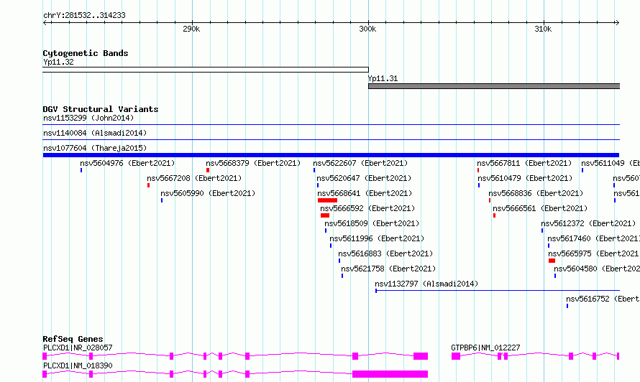
Task: Click the red bar of nsv5668641
Action: (x=327, y=200)
